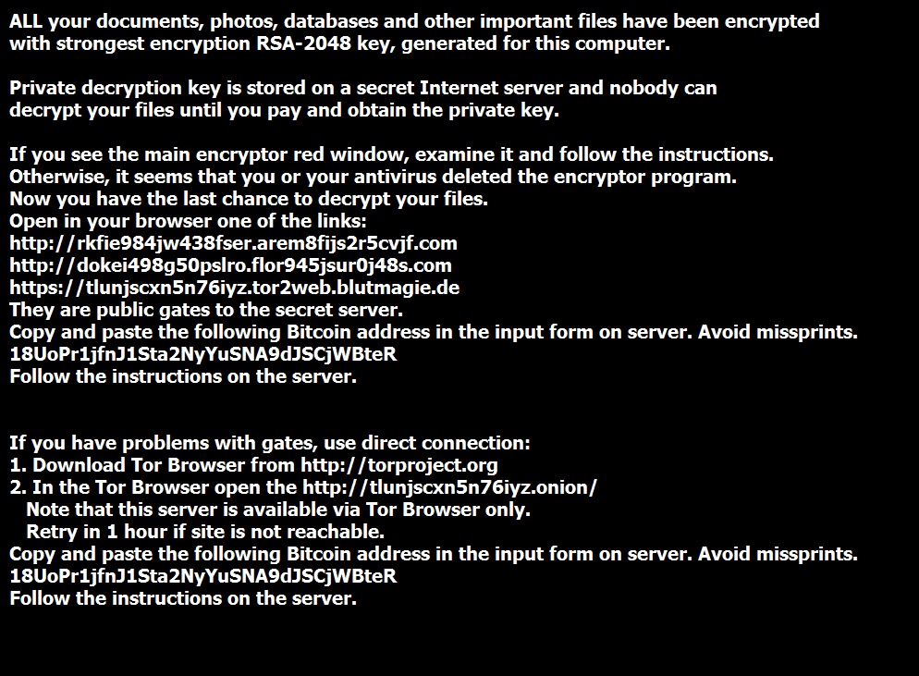Click 'Otherwise, it seems that you or your antivirus' line
The width and height of the screenshot is (919, 676).
click(x=373, y=177)
